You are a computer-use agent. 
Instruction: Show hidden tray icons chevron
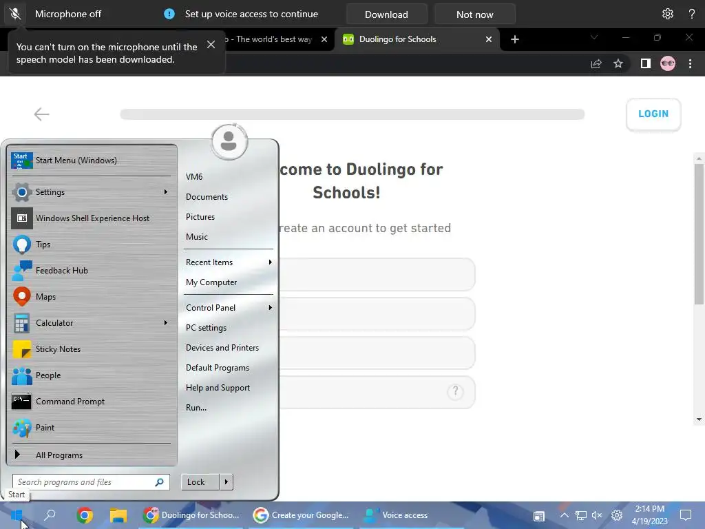[565, 515]
